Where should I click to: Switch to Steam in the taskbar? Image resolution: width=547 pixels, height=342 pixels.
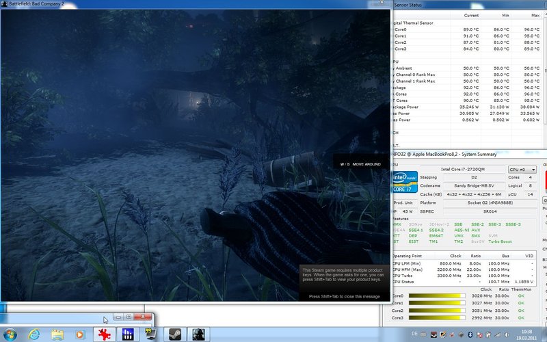[x=175, y=334]
